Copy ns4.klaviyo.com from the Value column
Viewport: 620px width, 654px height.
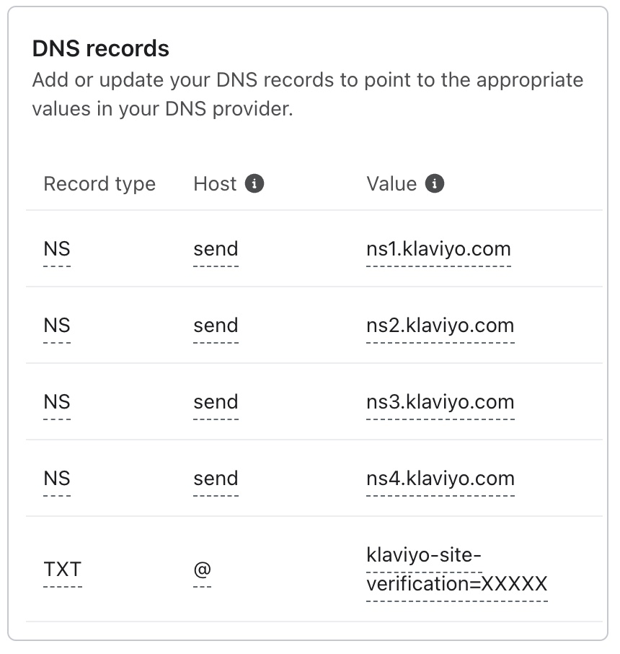click(438, 478)
